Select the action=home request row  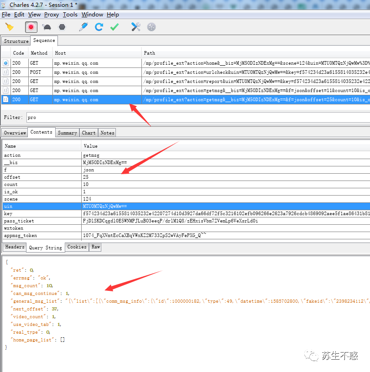pos(186,63)
